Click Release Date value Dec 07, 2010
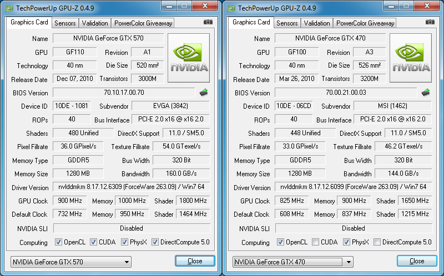The width and height of the screenshot is (444, 276). [75, 79]
